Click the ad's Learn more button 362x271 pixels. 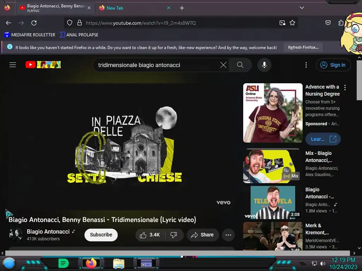pyautogui.click(x=323, y=139)
